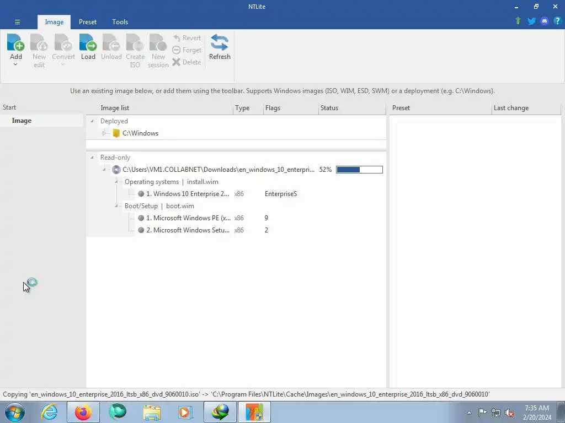
Task: Click the Action Center flag icon
Action: [482, 412]
